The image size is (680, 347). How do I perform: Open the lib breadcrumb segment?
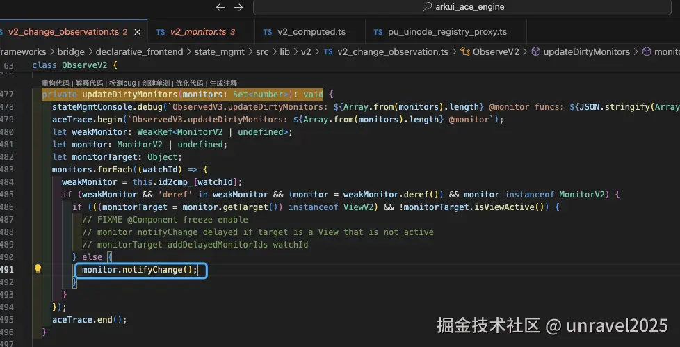pyautogui.click(x=284, y=52)
